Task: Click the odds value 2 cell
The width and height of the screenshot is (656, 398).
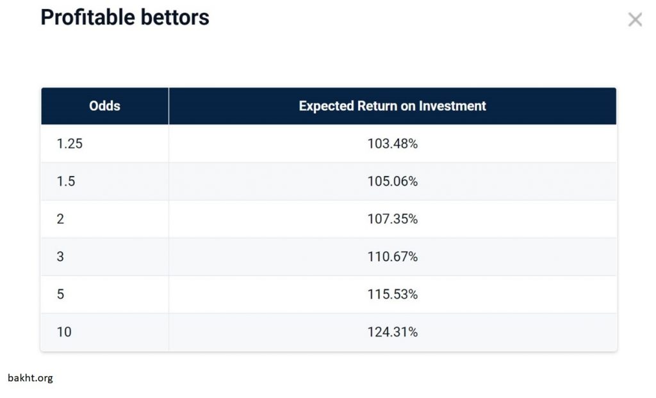Action: [60, 219]
